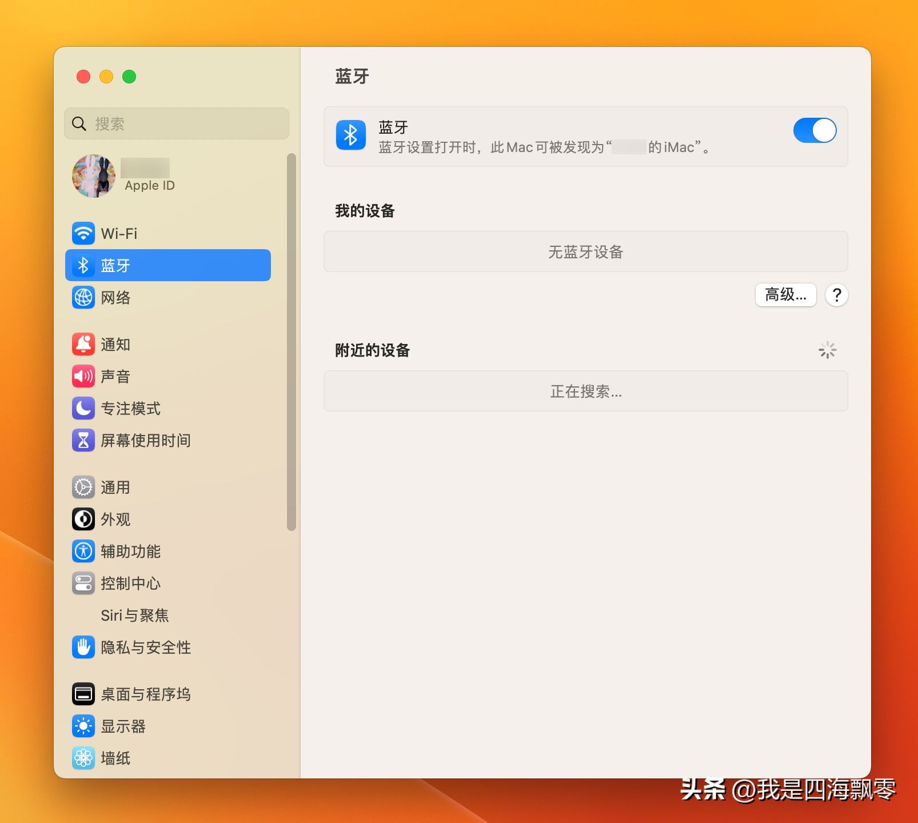Open the 声音 speaker icon
The image size is (918, 823).
pyautogui.click(x=83, y=376)
